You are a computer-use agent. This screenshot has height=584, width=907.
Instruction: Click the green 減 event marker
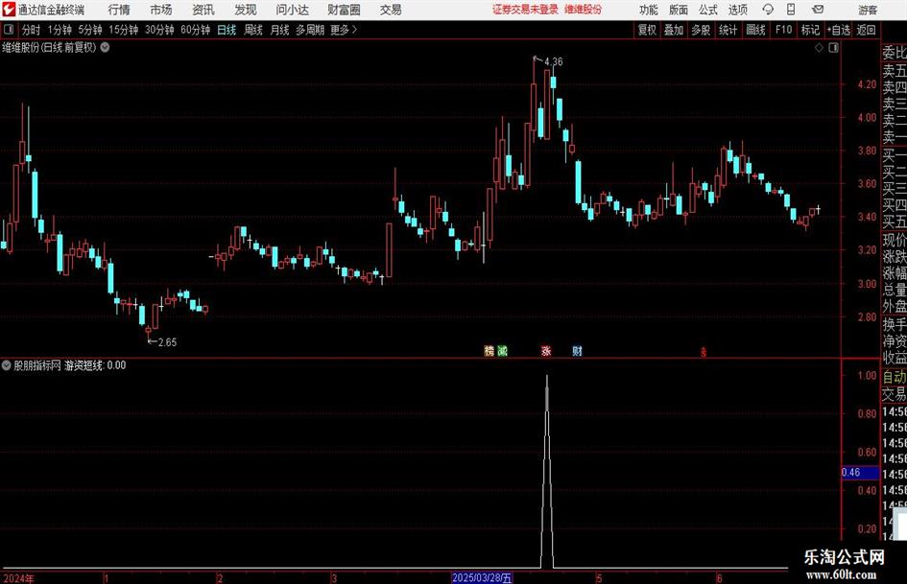(x=503, y=351)
